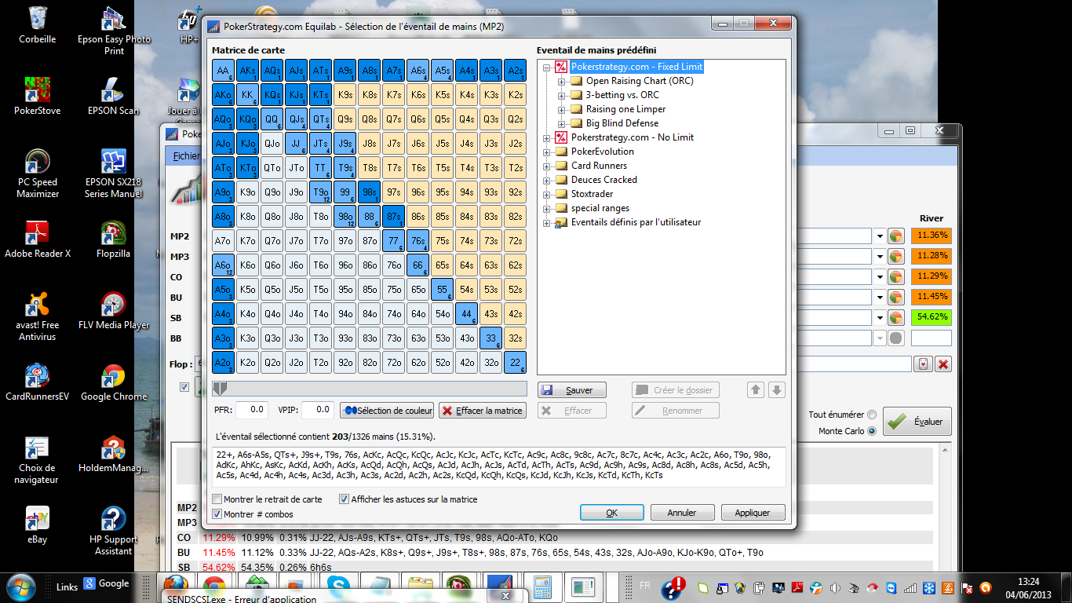
Task: Uncheck Afficher les astuces sur la matrice
Action: pos(344,499)
